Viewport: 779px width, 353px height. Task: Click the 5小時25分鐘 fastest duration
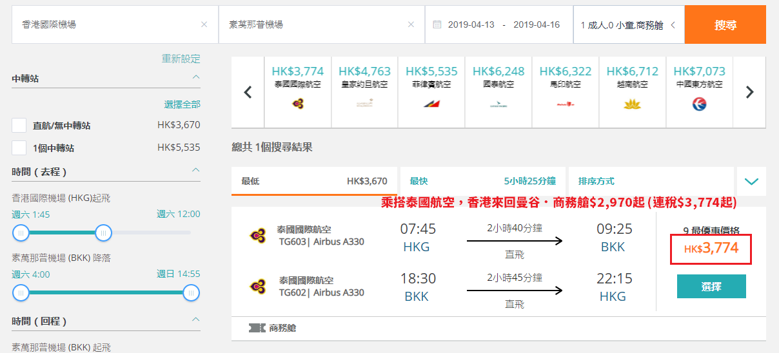point(529,182)
